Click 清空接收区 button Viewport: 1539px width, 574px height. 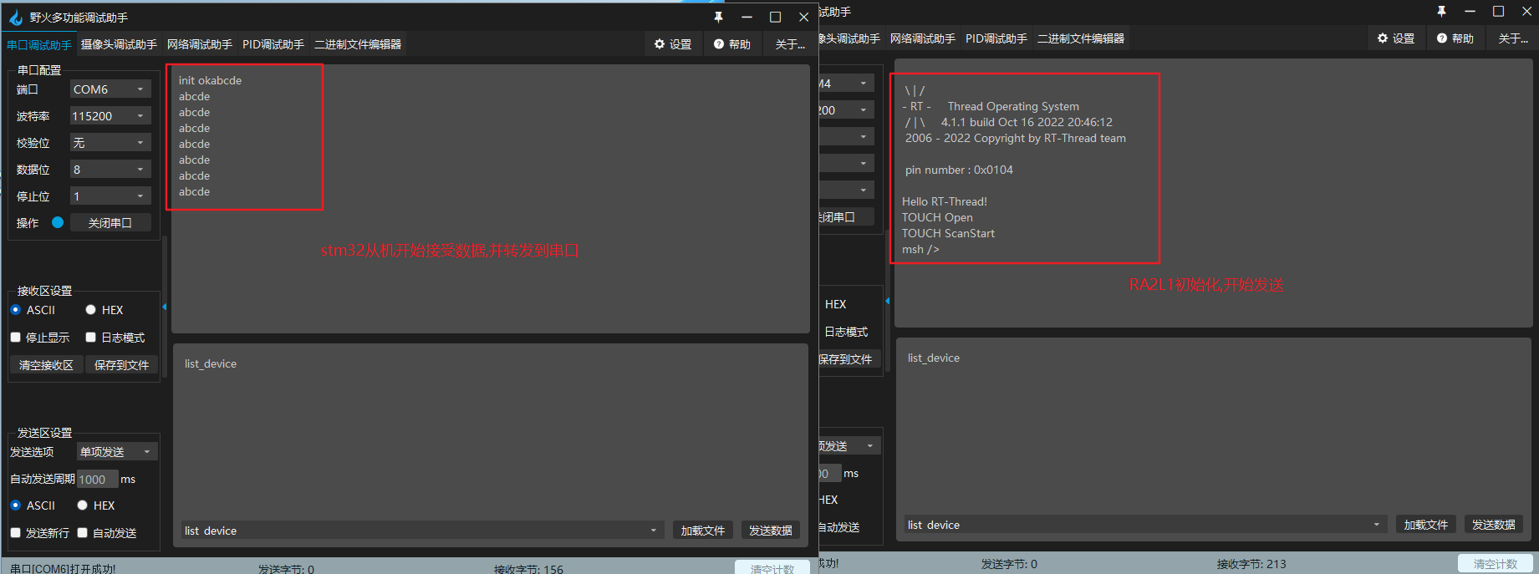47,365
